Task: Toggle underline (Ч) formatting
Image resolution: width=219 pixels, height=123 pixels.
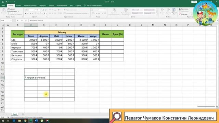Action: coord(30,13)
